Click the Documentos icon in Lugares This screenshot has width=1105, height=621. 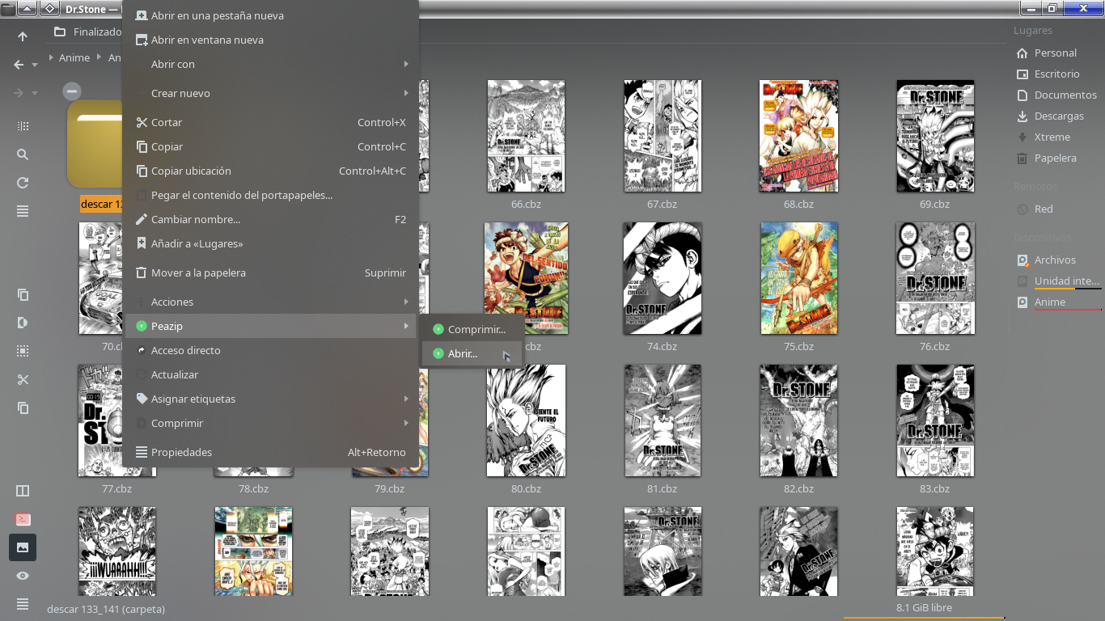point(1022,95)
